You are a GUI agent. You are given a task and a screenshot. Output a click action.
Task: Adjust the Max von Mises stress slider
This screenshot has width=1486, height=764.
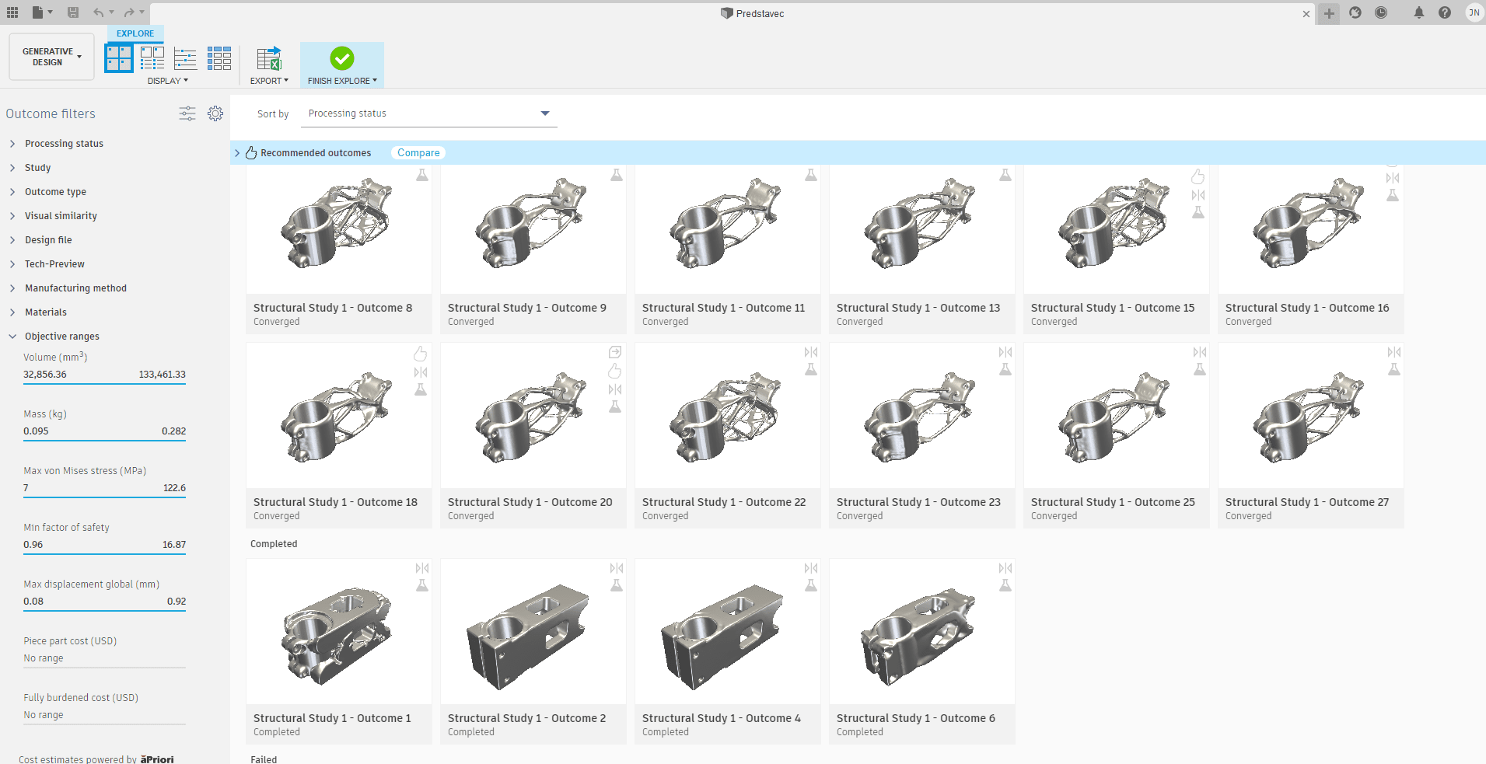[104, 497]
